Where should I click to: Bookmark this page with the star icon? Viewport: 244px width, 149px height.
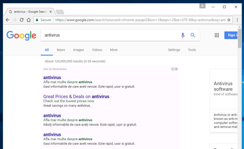pos(229,20)
